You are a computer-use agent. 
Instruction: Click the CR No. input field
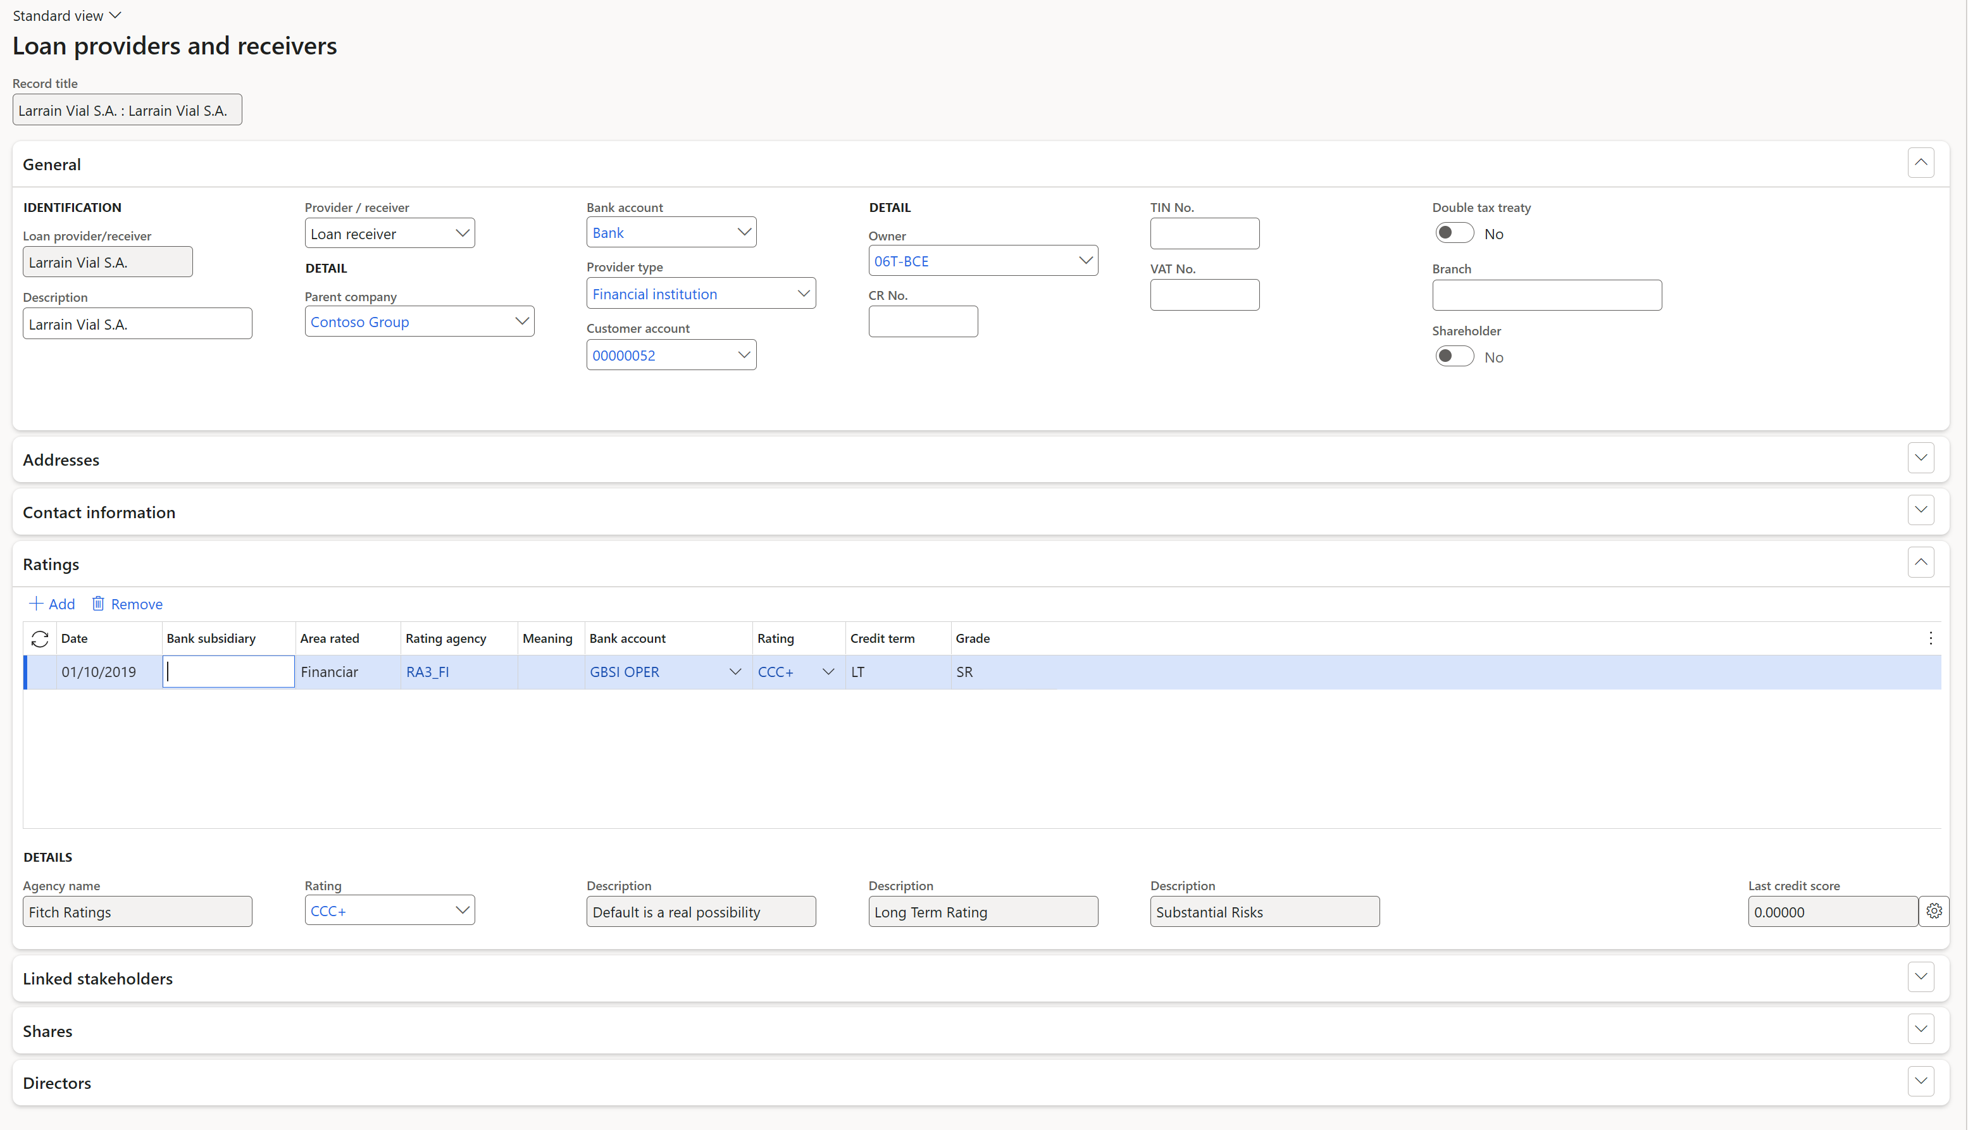[923, 321]
